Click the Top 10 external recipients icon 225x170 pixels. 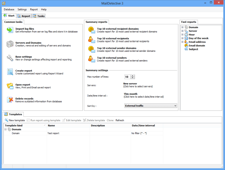[91, 40]
